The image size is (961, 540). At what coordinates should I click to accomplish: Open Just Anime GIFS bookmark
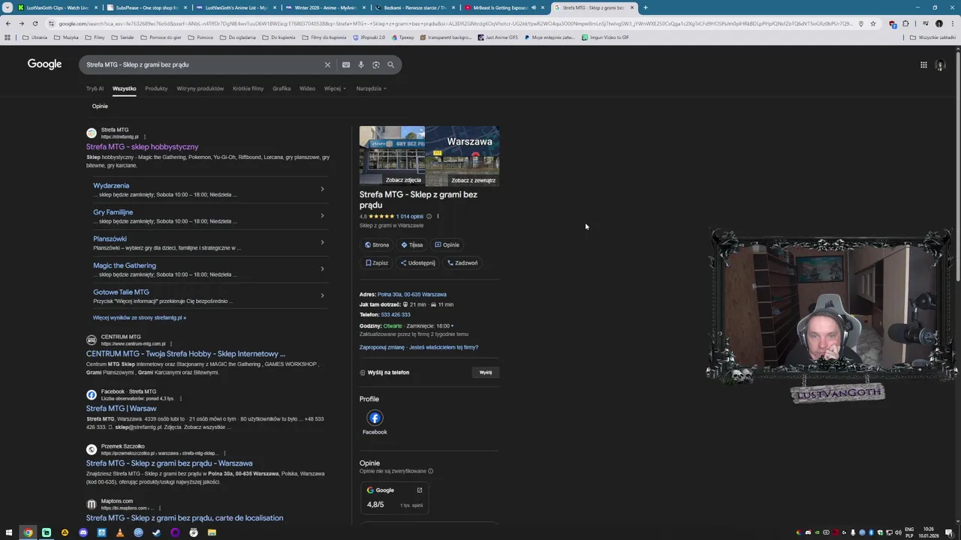(x=498, y=37)
